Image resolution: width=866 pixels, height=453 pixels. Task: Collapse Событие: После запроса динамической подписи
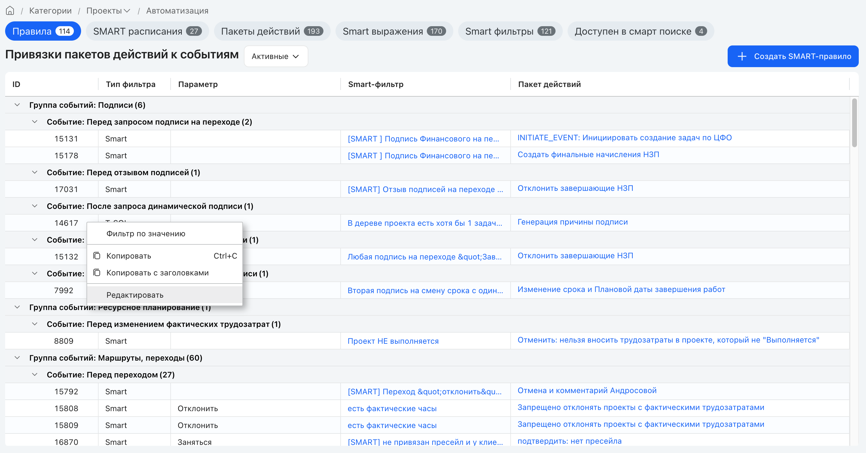[x=34, y=206]
